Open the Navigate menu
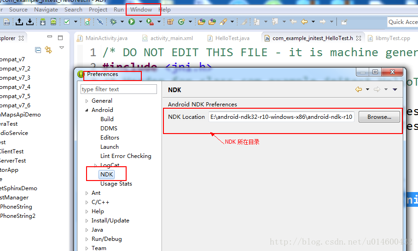Image resolution: width=418 pixels, height=251 pixels. point(46,10)
